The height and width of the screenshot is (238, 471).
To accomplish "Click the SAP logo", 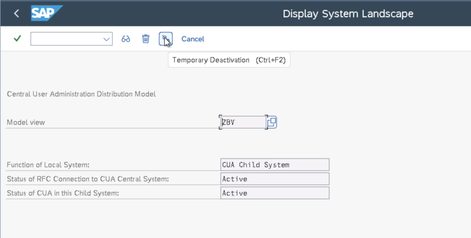I will (x=46, y=13).
